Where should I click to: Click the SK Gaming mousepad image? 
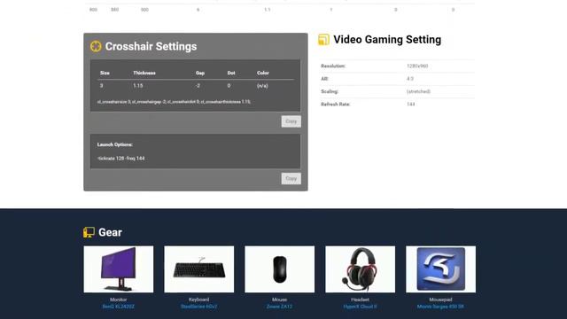[x=441, y=269]
